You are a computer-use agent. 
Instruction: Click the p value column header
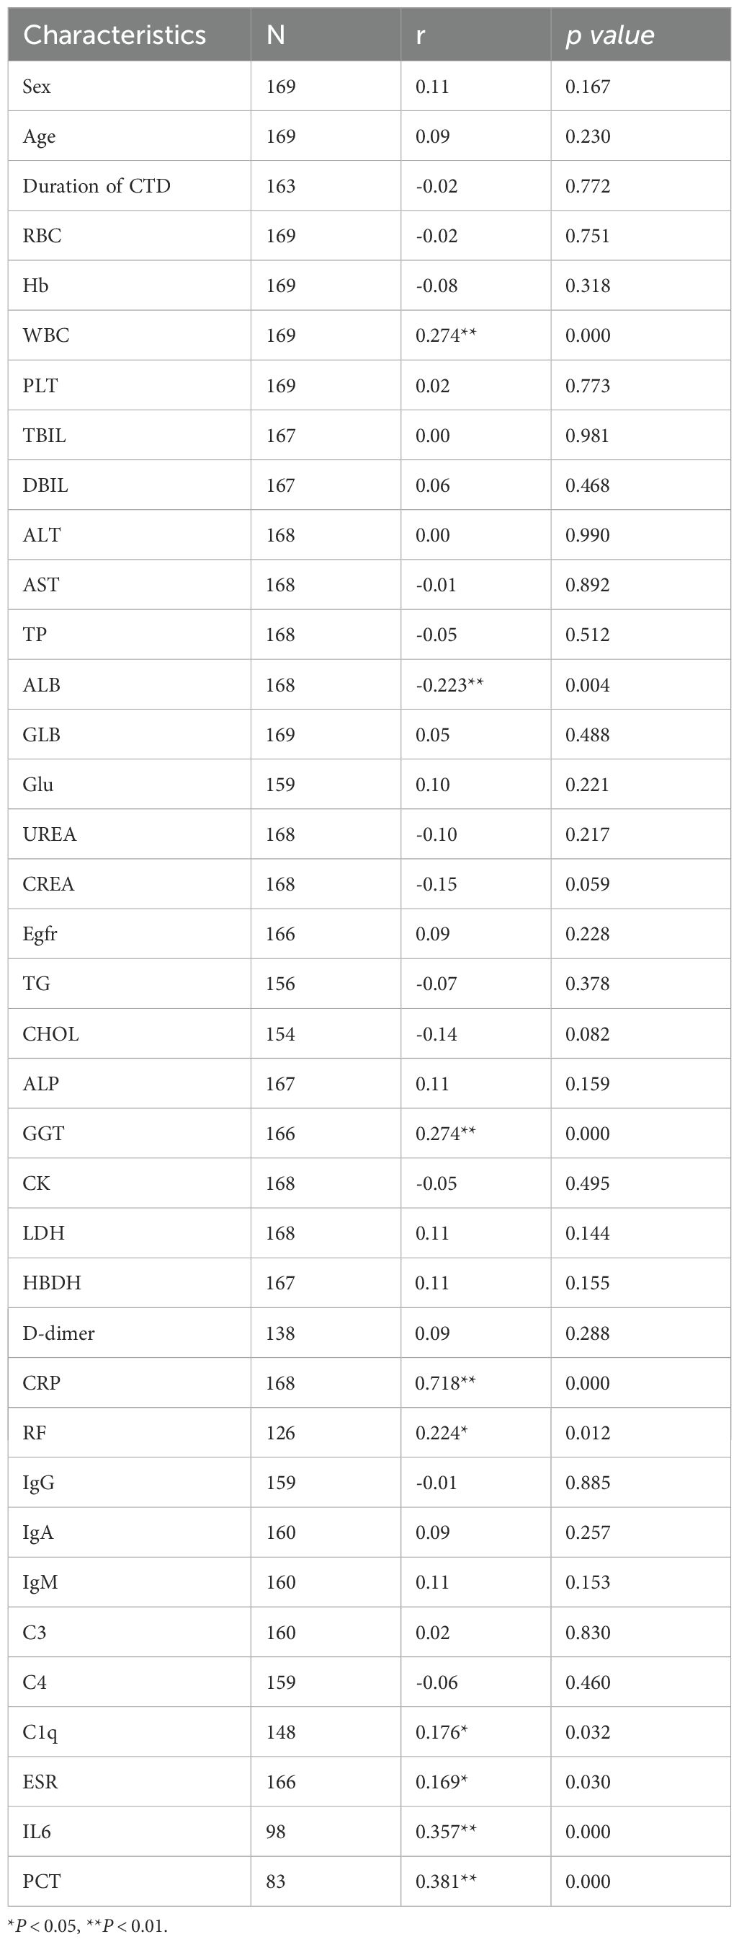pos(609,35)
